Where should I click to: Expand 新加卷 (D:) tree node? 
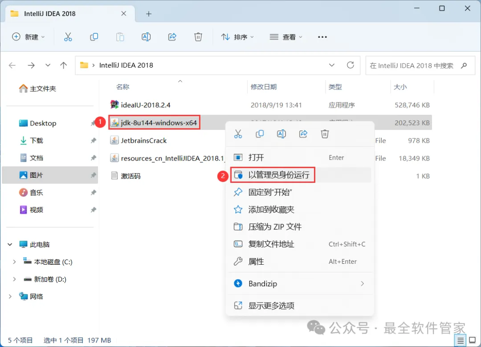point(14,279)
